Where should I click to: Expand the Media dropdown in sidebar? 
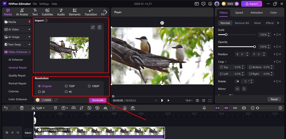point(29,22)
